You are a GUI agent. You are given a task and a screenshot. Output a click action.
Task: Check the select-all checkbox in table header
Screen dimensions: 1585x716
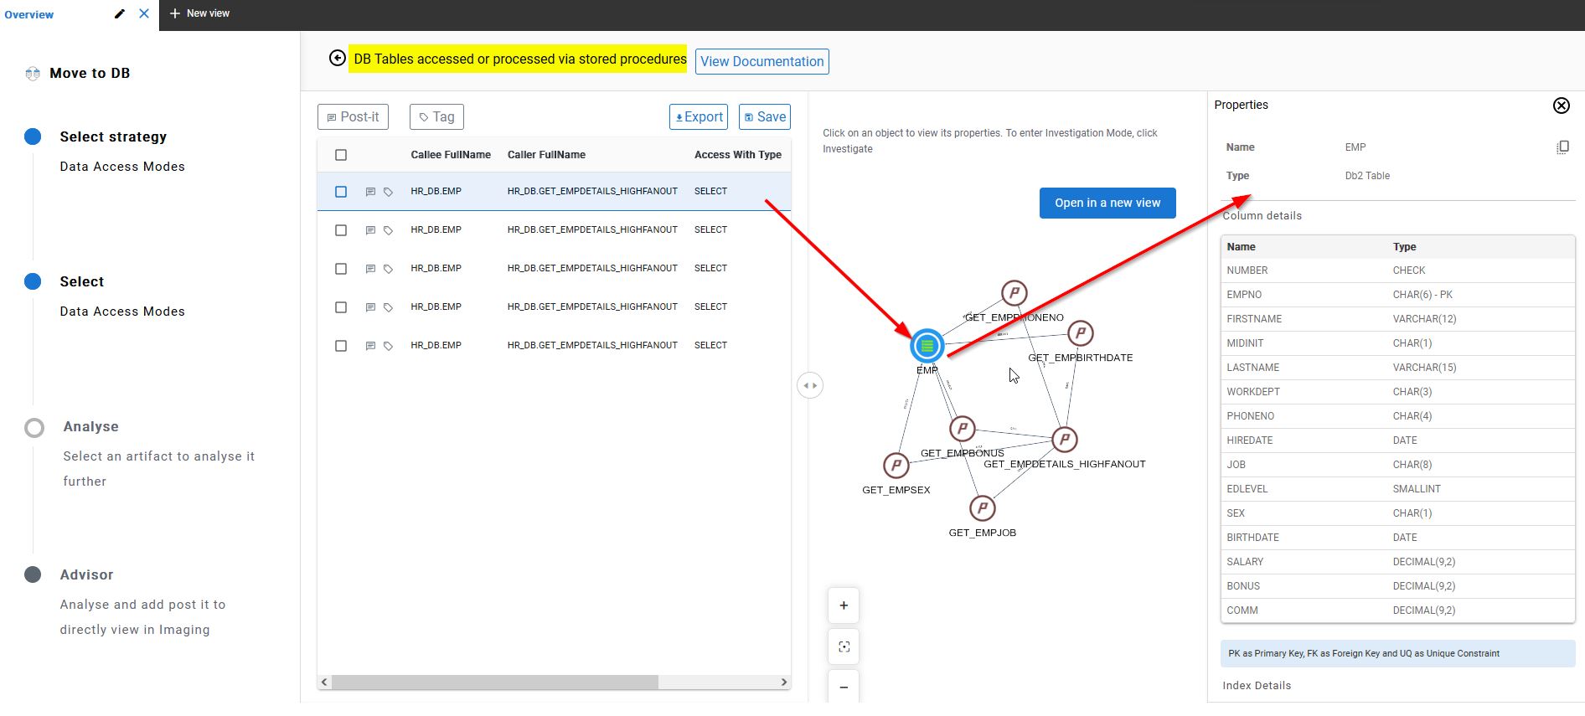tap(341, 155)
